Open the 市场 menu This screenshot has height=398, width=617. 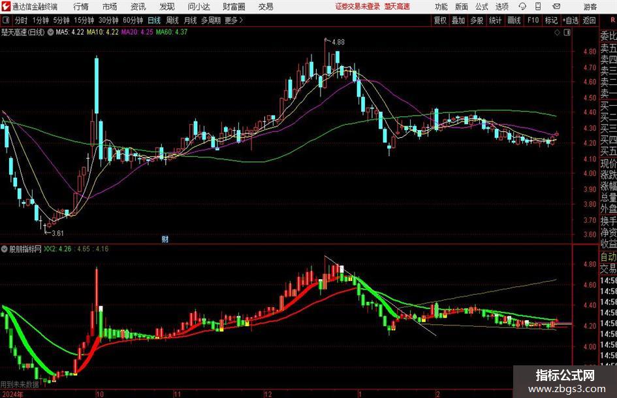[110, 7]
